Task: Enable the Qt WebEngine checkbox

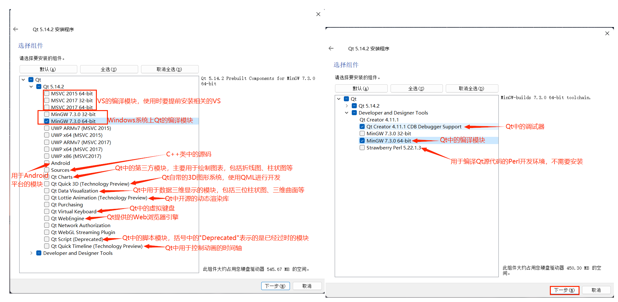Action: point(47,218)
